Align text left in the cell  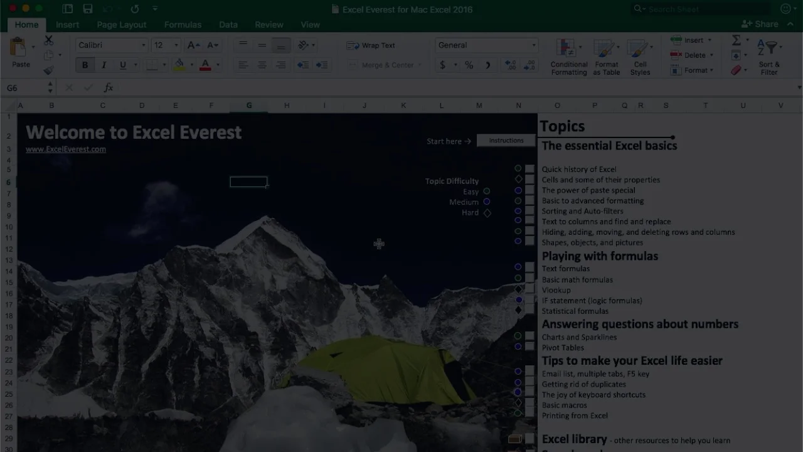[x=243, y=65]
